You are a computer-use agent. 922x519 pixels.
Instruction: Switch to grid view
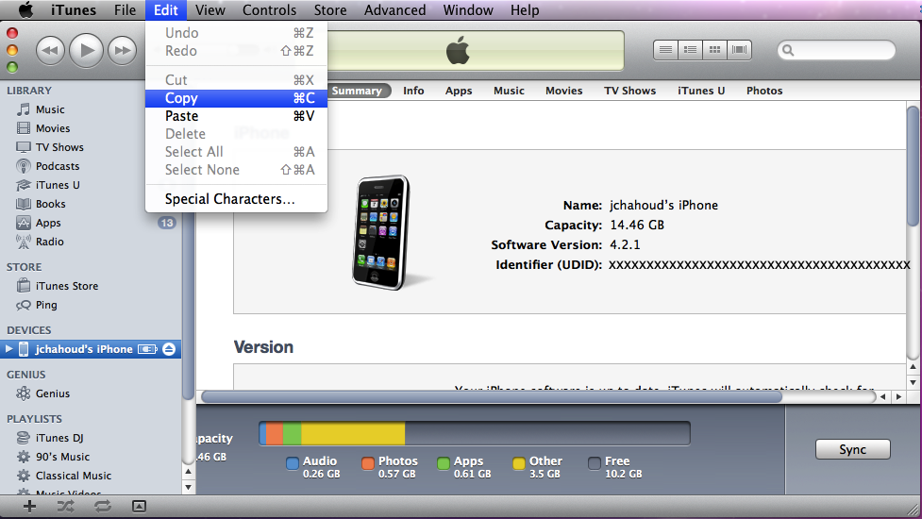pyautogui.click(x=715, y=50)
